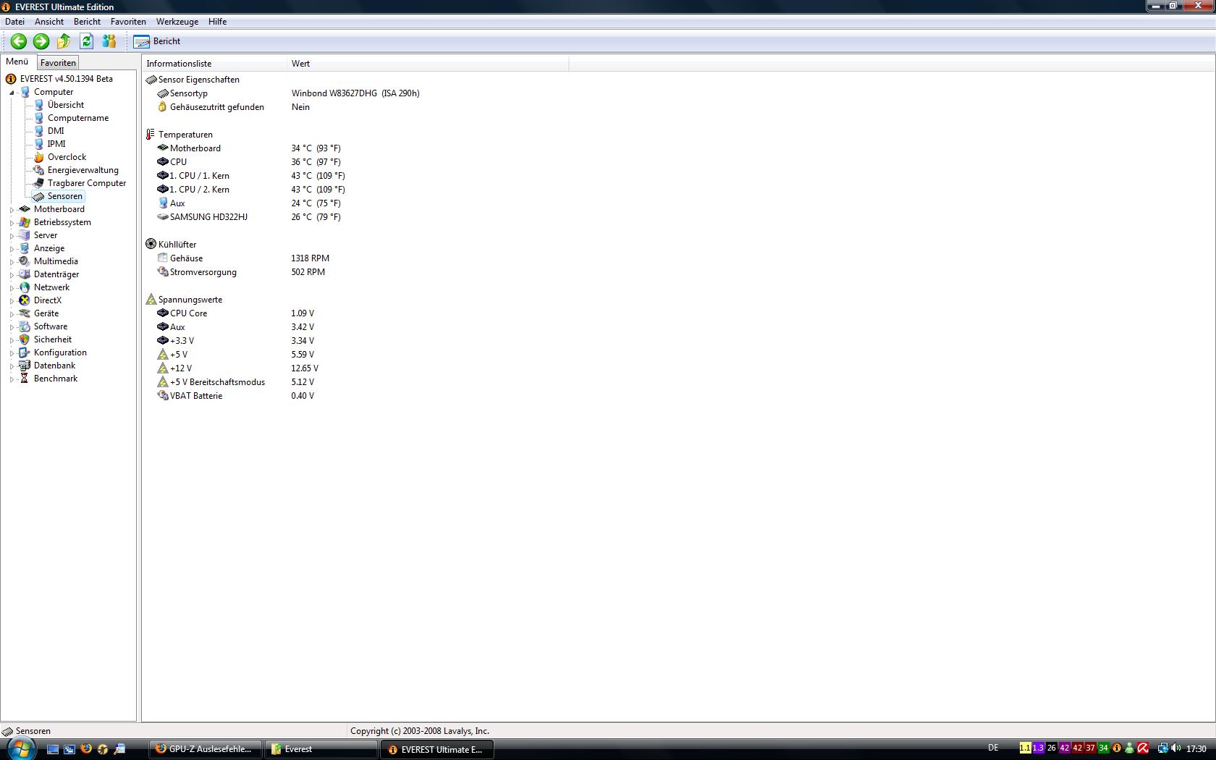
Task: Click the Benchmark hourglass icon
Action: point(25,379)
